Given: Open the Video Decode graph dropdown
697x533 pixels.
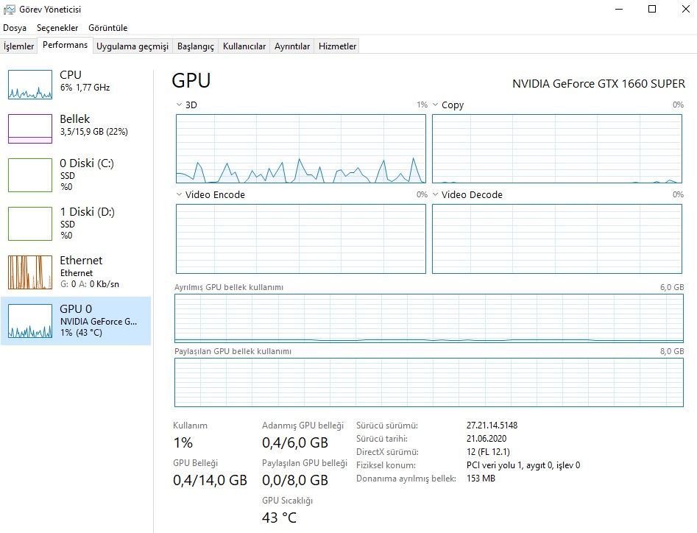Looking at the screenshot, I should click(x=436, y=195).
